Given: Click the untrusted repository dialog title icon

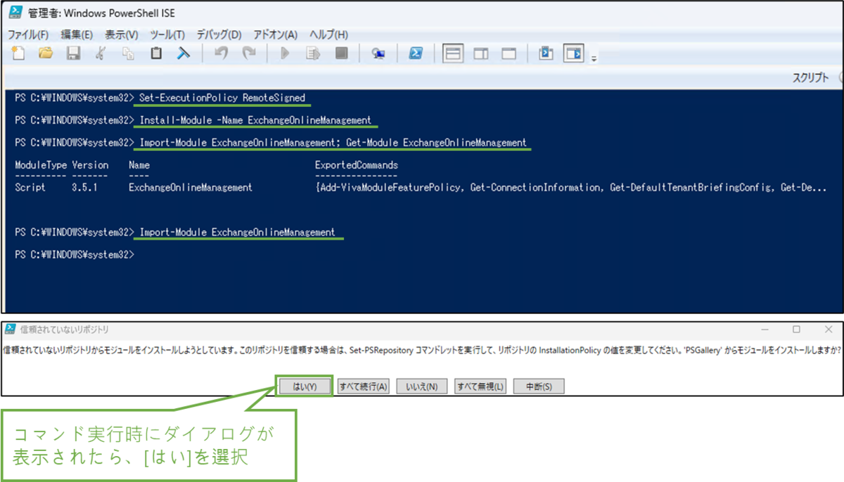Looking at the screenshot, I should [x=11, y=330].
